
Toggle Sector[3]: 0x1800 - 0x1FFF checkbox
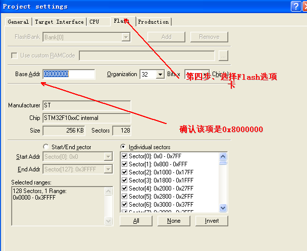pos(125,180)
